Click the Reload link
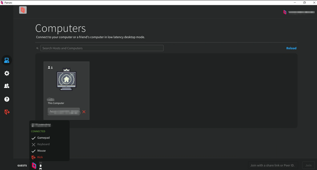Image resolution: width=317 pixels, height=170 pixels. pos(291,48)
